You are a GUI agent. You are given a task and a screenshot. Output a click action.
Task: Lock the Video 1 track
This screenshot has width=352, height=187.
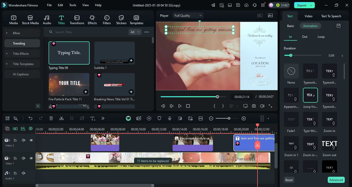coord(15,158)
